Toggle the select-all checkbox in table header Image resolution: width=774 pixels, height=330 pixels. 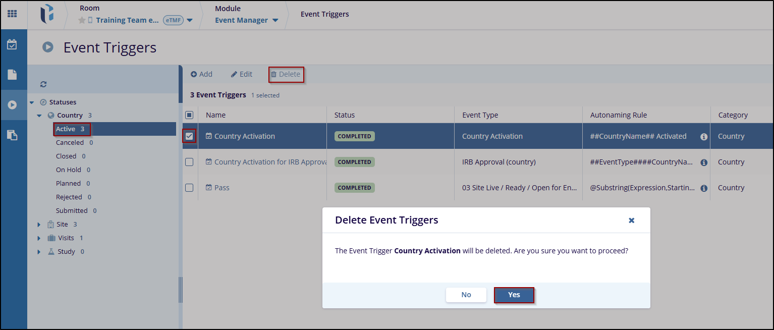(x=189, y=115)
